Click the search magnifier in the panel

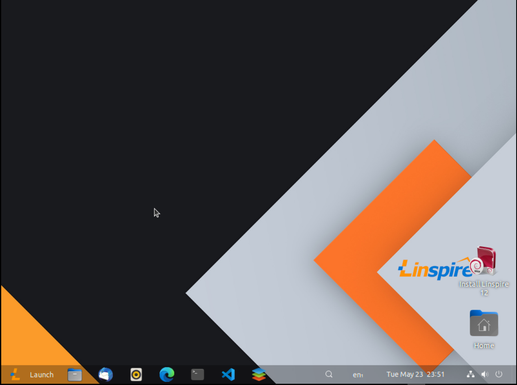(329, 374)
